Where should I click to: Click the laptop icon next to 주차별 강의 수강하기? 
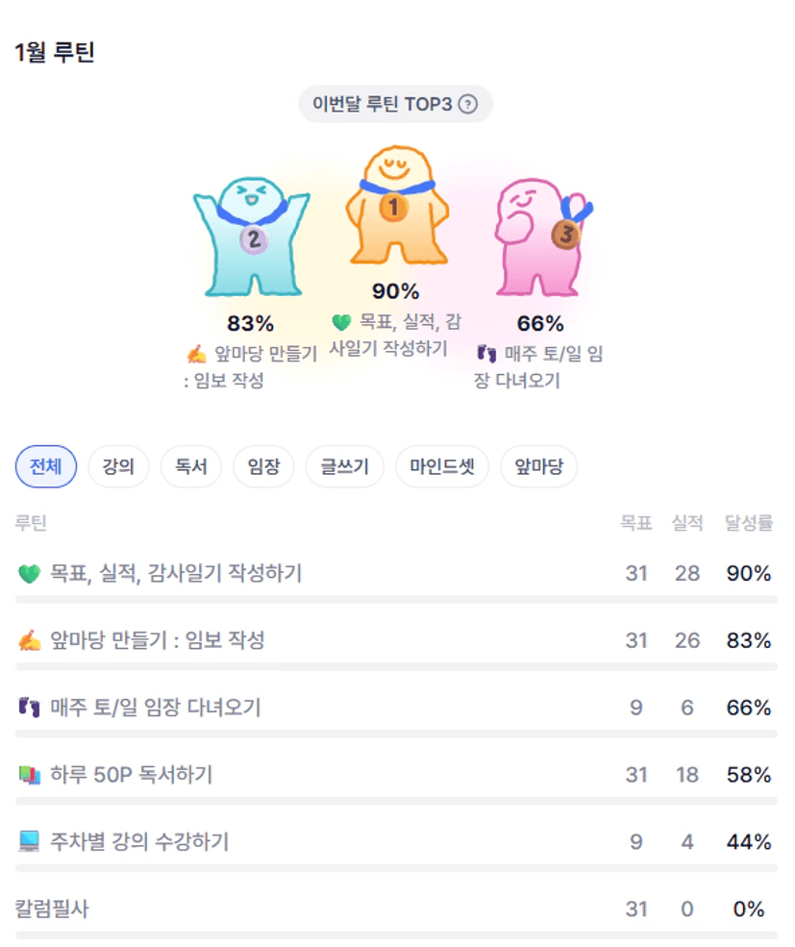tap(29, 842)
